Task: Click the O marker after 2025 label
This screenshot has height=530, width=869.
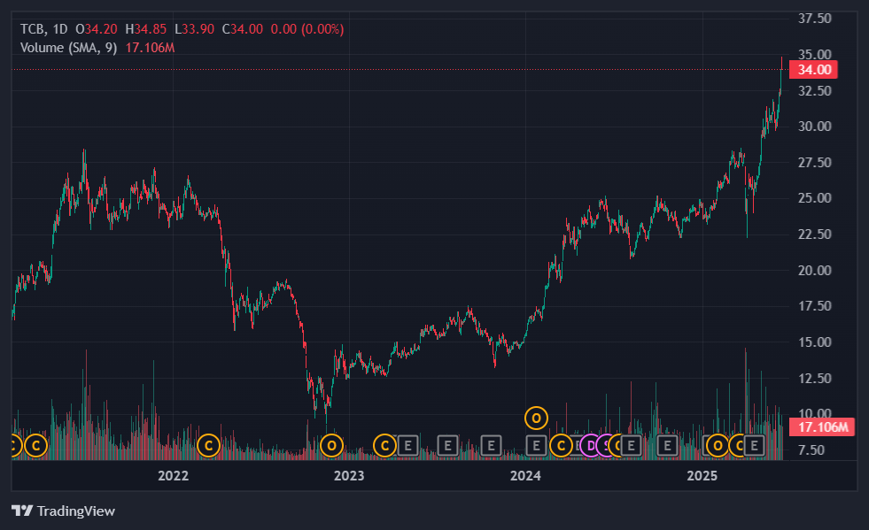Action: tap(718, 445)
